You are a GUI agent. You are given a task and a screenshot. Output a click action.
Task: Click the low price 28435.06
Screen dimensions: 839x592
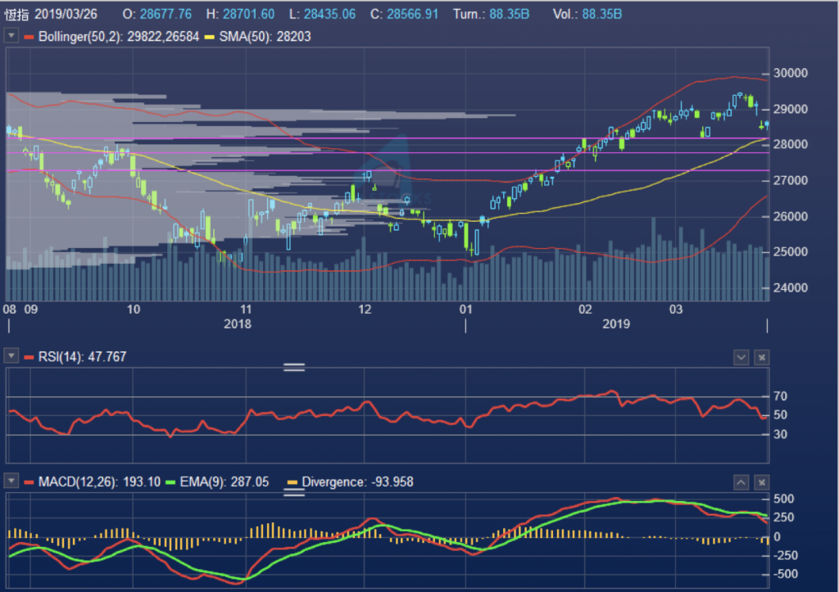(x=329, y=14)
